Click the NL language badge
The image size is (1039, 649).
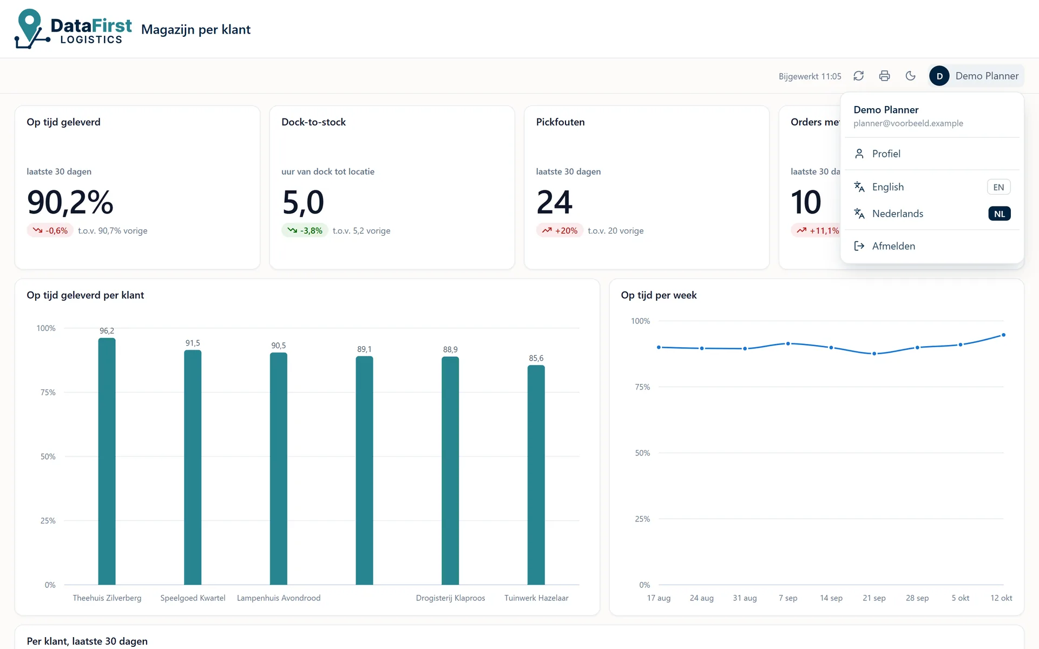999,214
